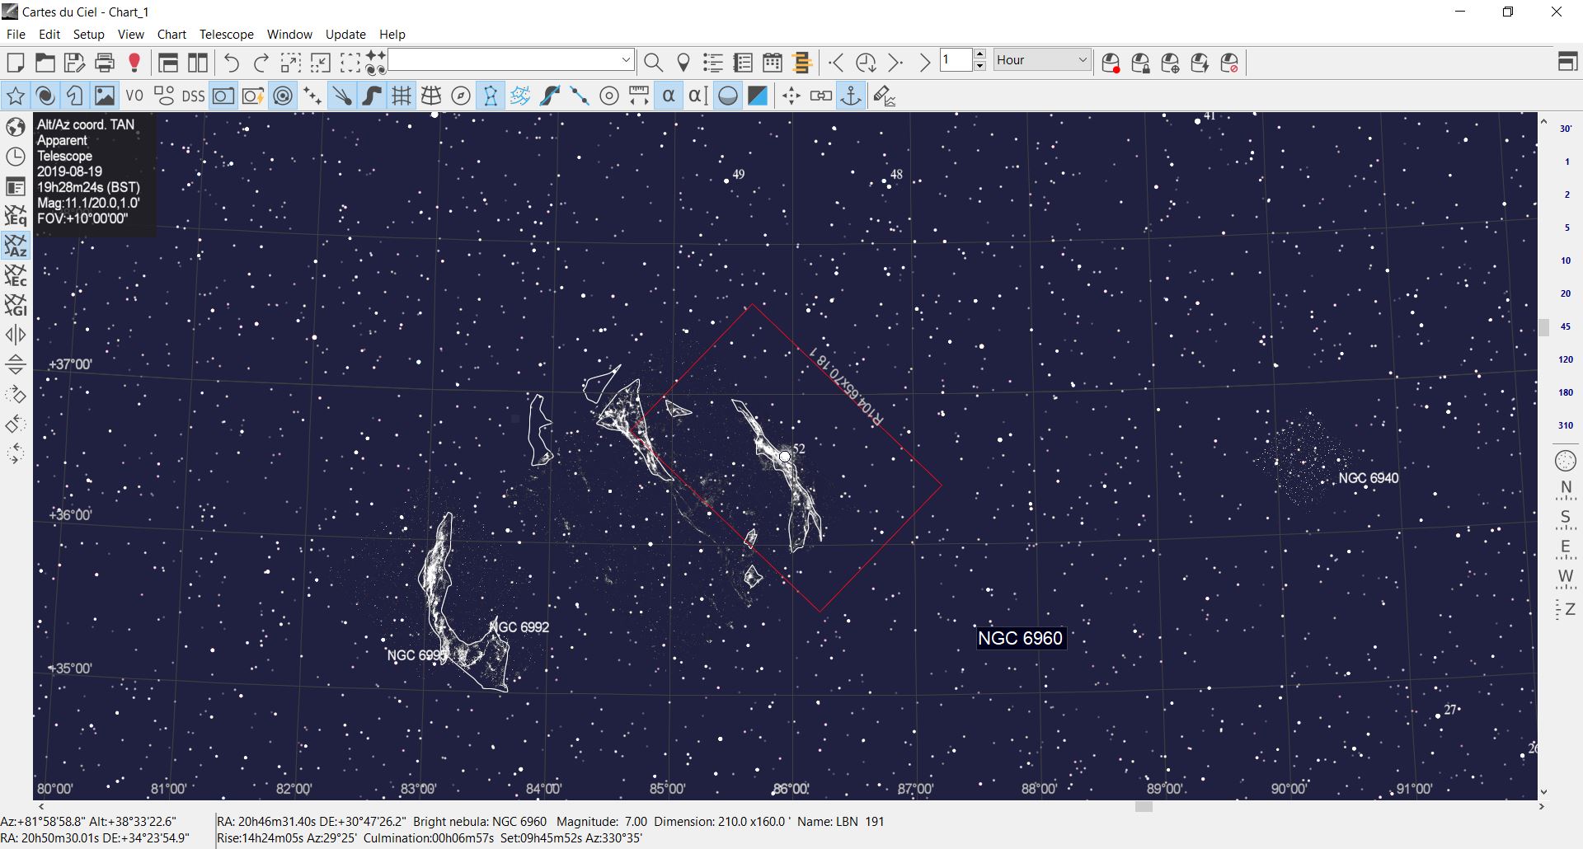Toggle the coordinate grid display
This screenshot has height=849, width=1583.
402,96
